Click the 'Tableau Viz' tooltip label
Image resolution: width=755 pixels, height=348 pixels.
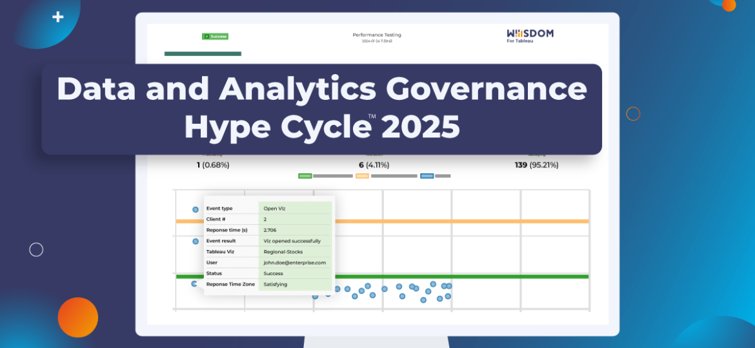[x=220, y=251]
